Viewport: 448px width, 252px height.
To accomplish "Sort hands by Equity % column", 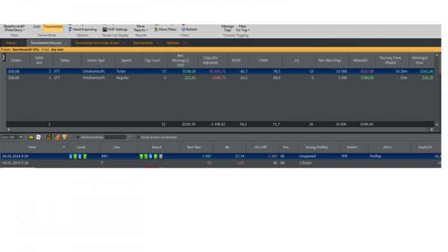I will click(425, 147).
